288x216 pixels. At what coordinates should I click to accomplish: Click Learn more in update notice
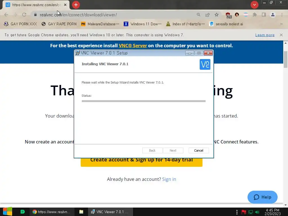tap(265, 35)
